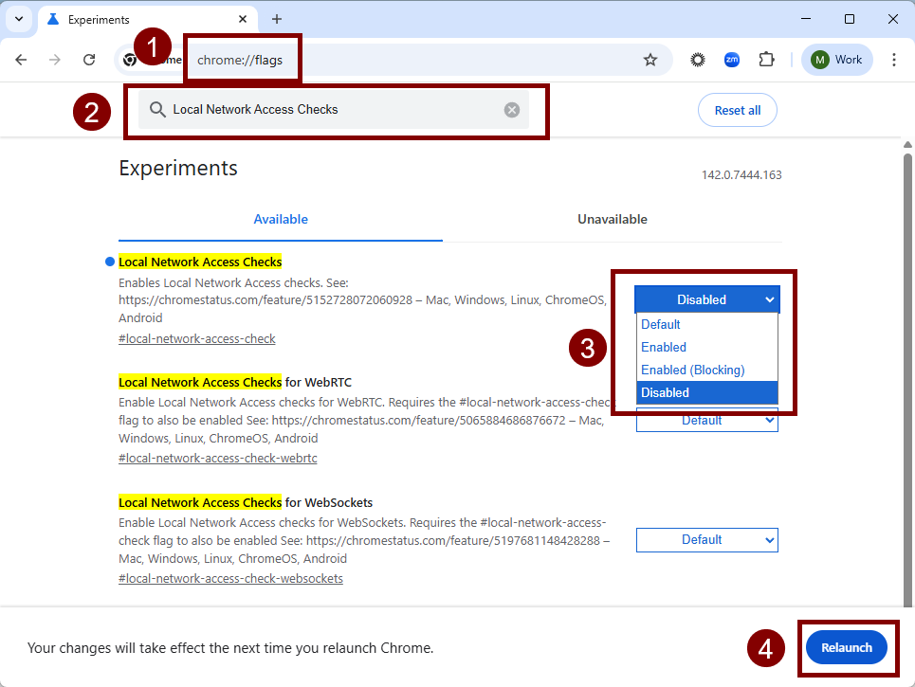This screenshot has height=687, width=915.
Task: Click the chrome://flags address bar
Action: tap(243, 59)
